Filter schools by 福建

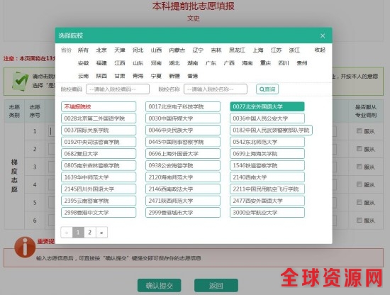[x=101, y=63]
